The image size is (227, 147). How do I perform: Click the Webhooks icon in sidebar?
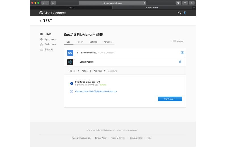click(x=41, y=44)
